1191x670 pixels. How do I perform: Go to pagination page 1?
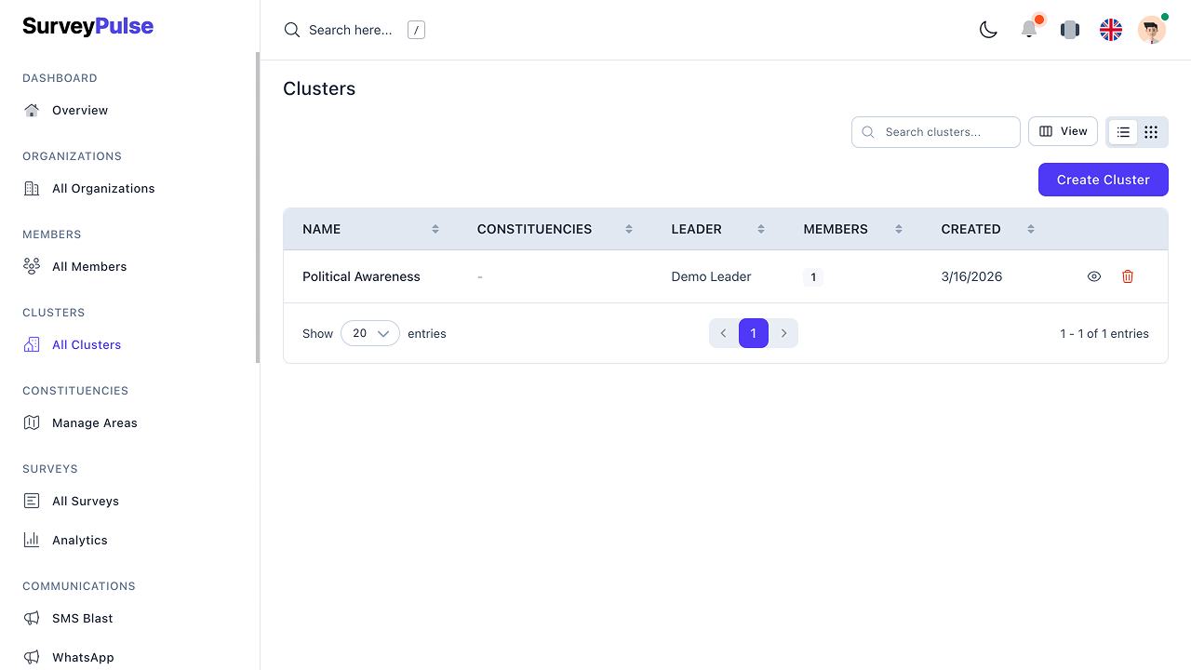(754, 333)
